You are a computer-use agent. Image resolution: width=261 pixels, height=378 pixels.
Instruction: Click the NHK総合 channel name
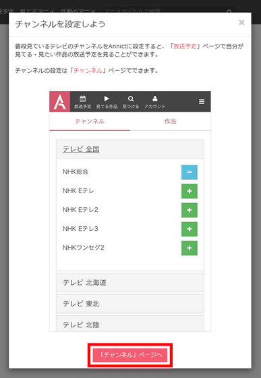coord(76,172)
